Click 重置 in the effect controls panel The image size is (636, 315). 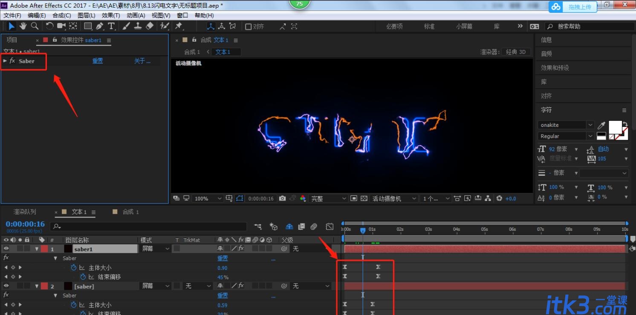tap(98, 61)
